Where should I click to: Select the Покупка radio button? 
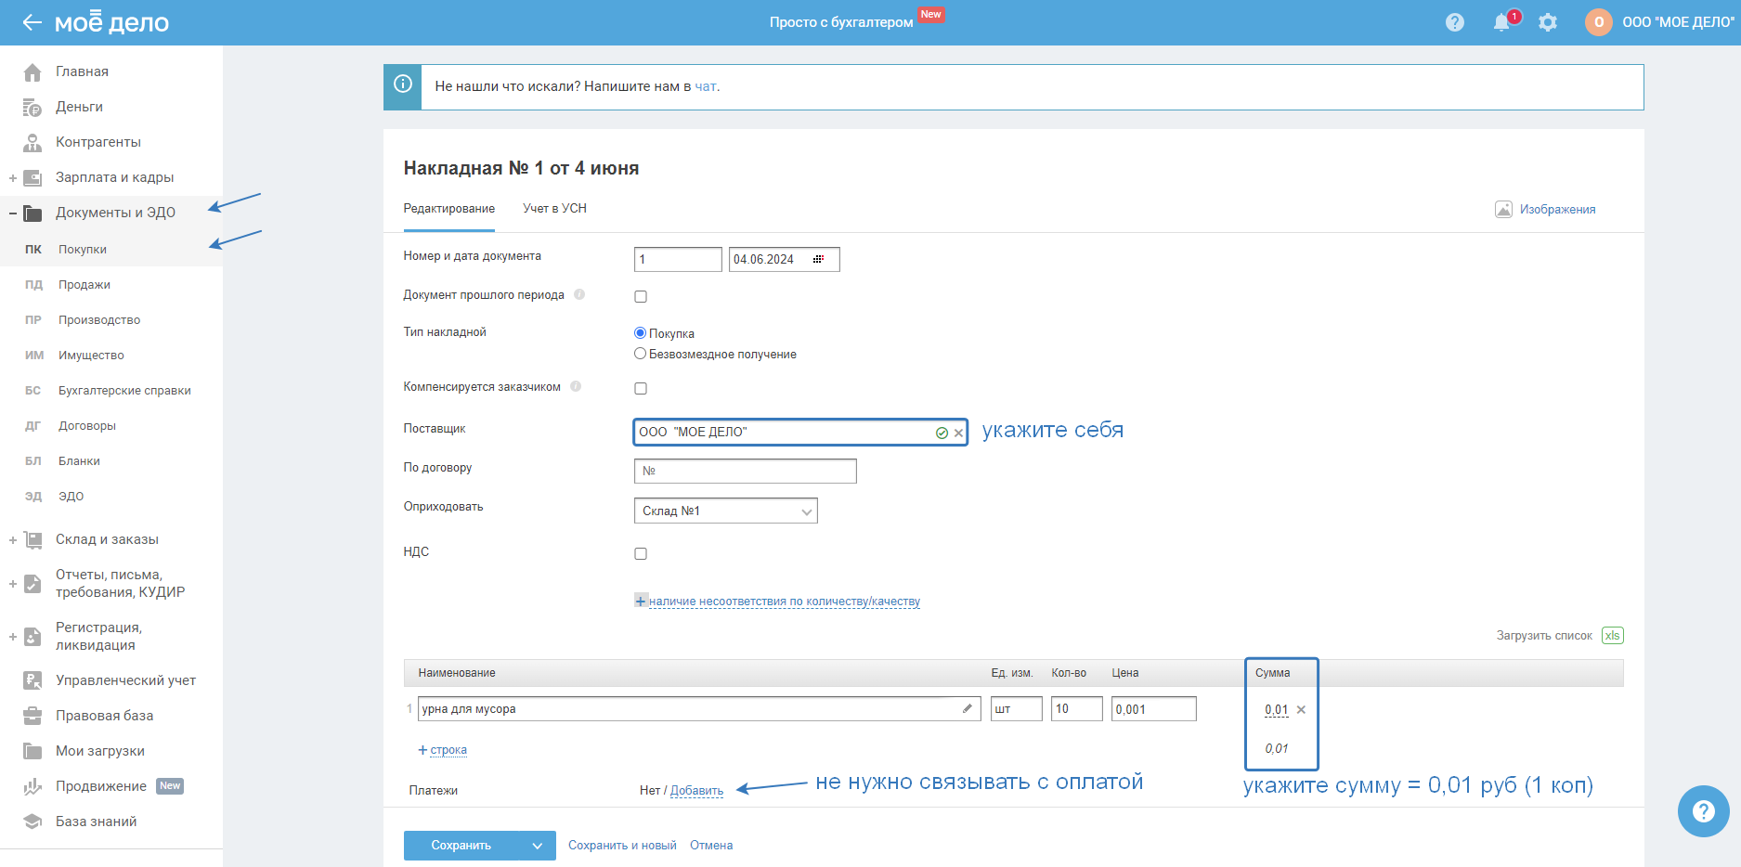click(x=640, y=332)
